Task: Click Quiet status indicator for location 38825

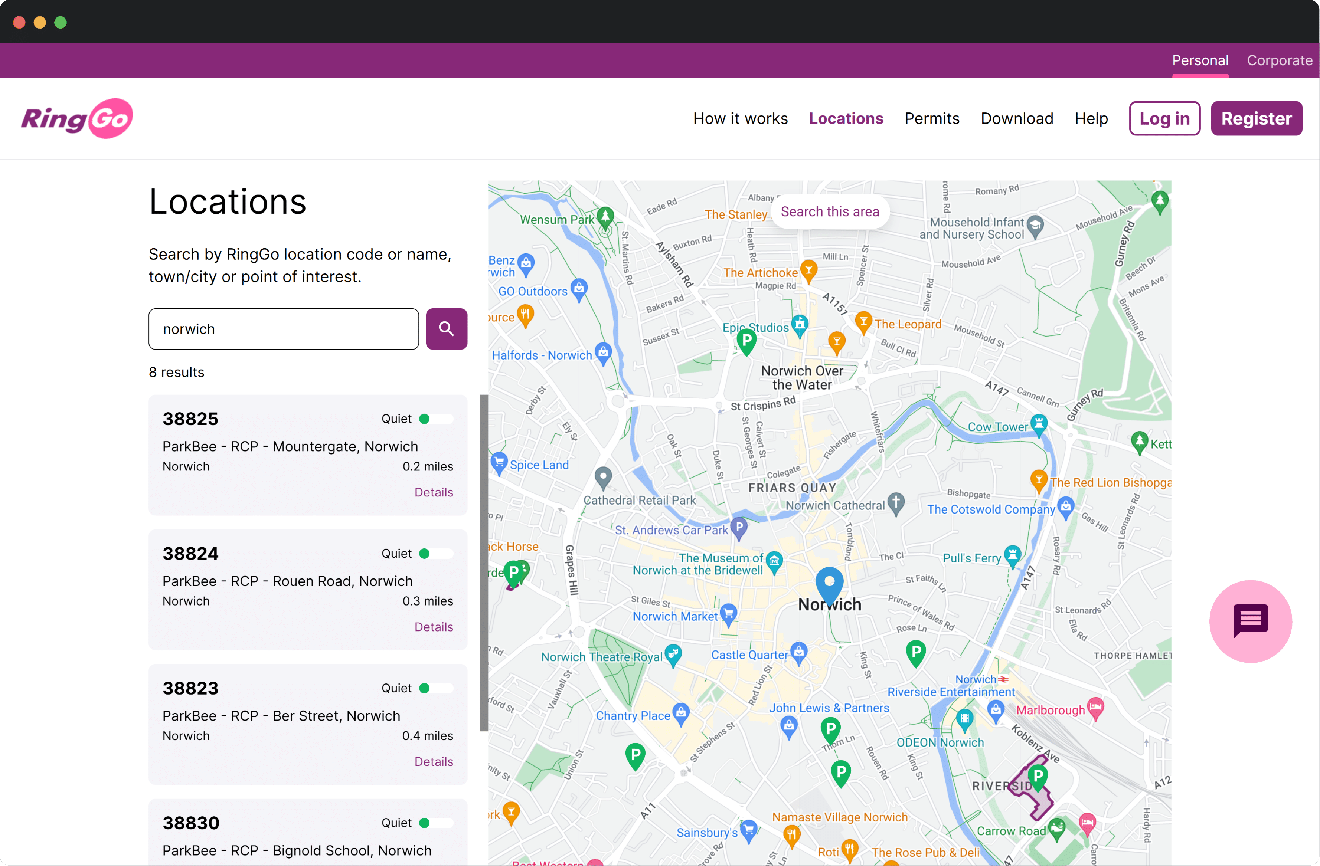Action: (425, 419)
